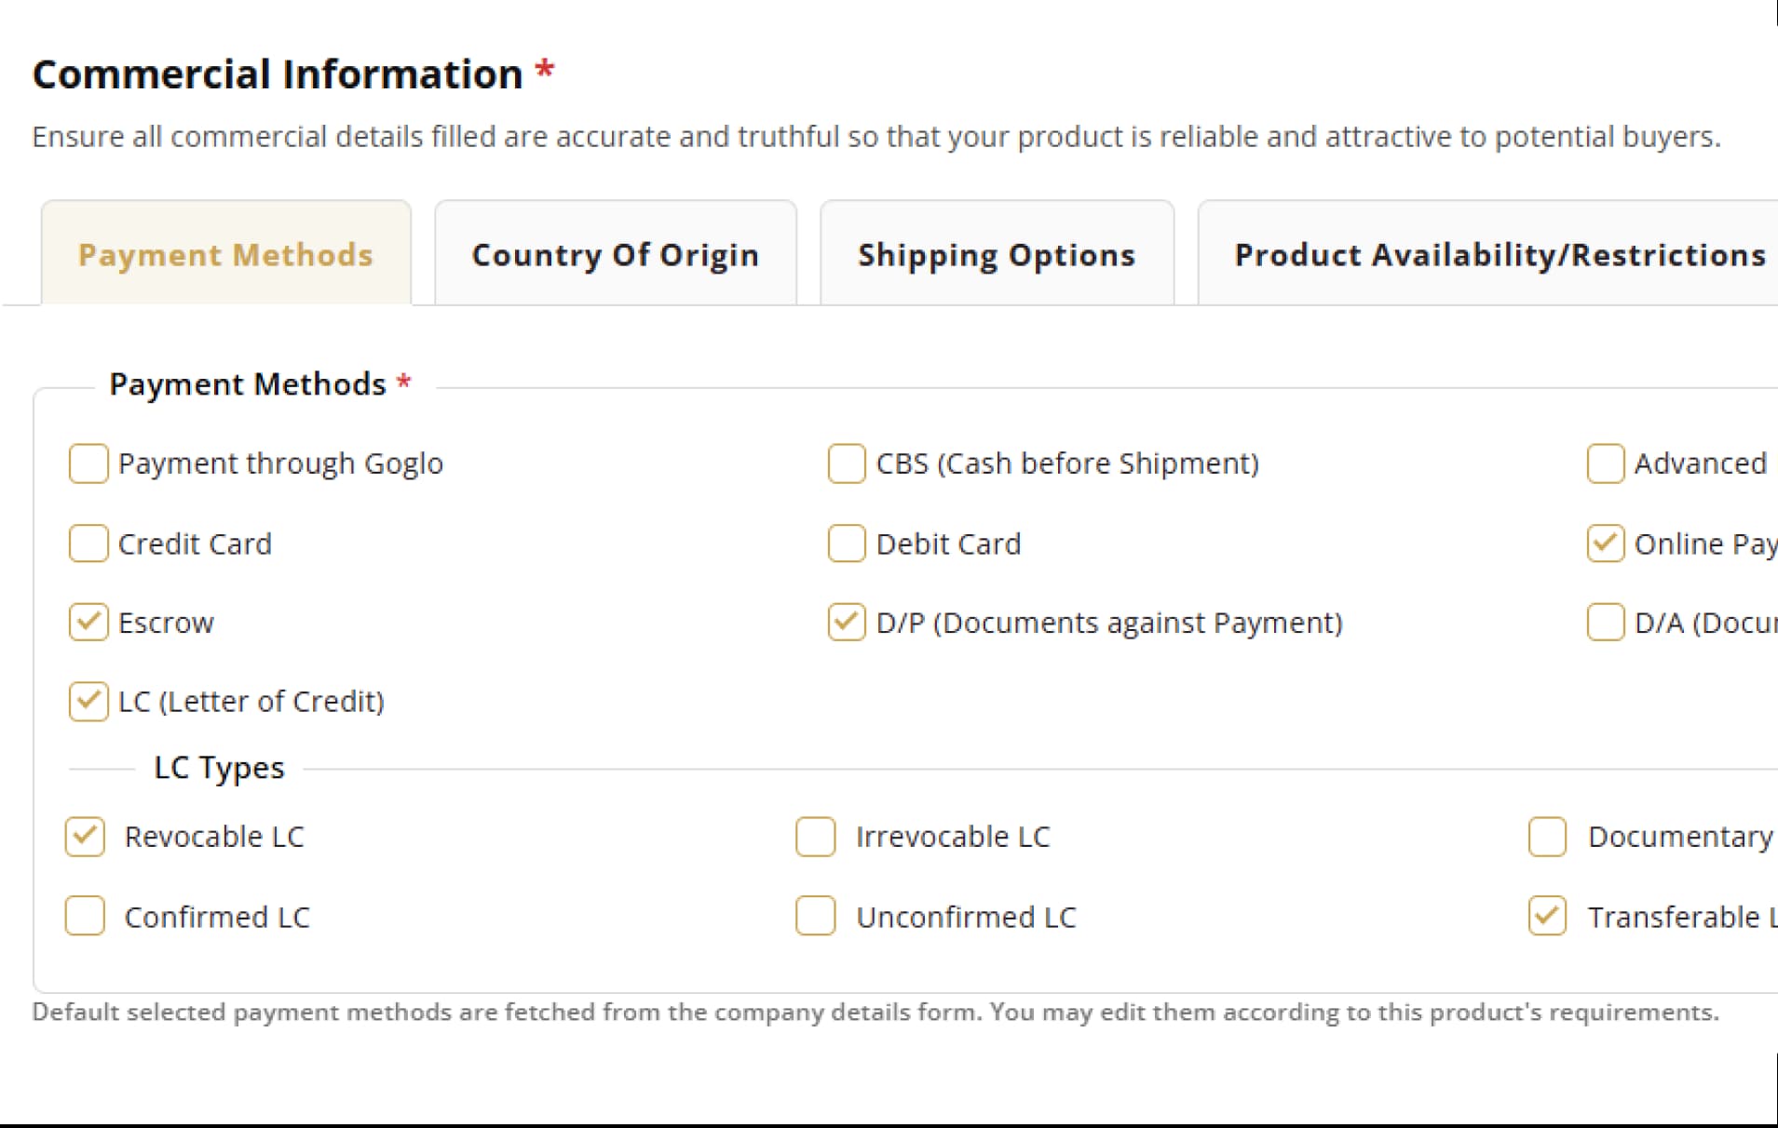Check the Payment through Goglo checkbox
This screenshot has height=1128, width=1778.
(88, 463)
